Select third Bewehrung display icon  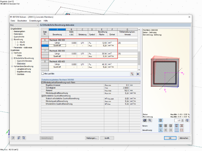(171, 130)
